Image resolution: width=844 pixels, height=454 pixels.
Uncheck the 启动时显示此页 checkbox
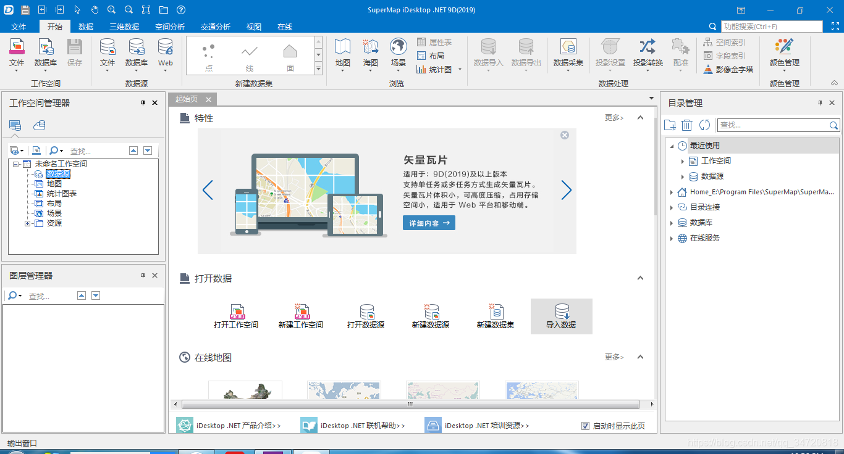coord(584,425)
